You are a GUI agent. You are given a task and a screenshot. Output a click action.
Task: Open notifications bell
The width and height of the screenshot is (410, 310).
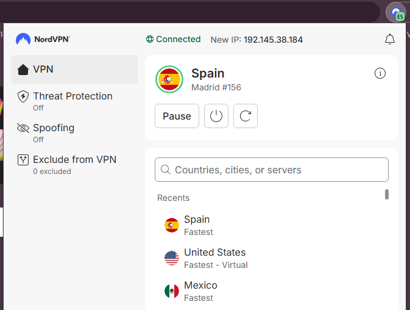390,39
